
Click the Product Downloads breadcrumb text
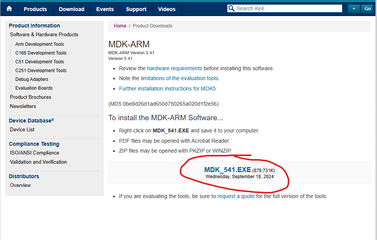pos(153,26)
